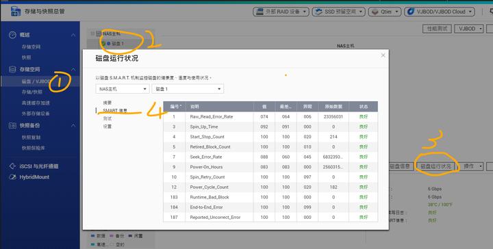The width and height of the screenshot is (493, 249).
Task: Open 快照 under 概述 in sidebar
Action: tap(26, 57)
